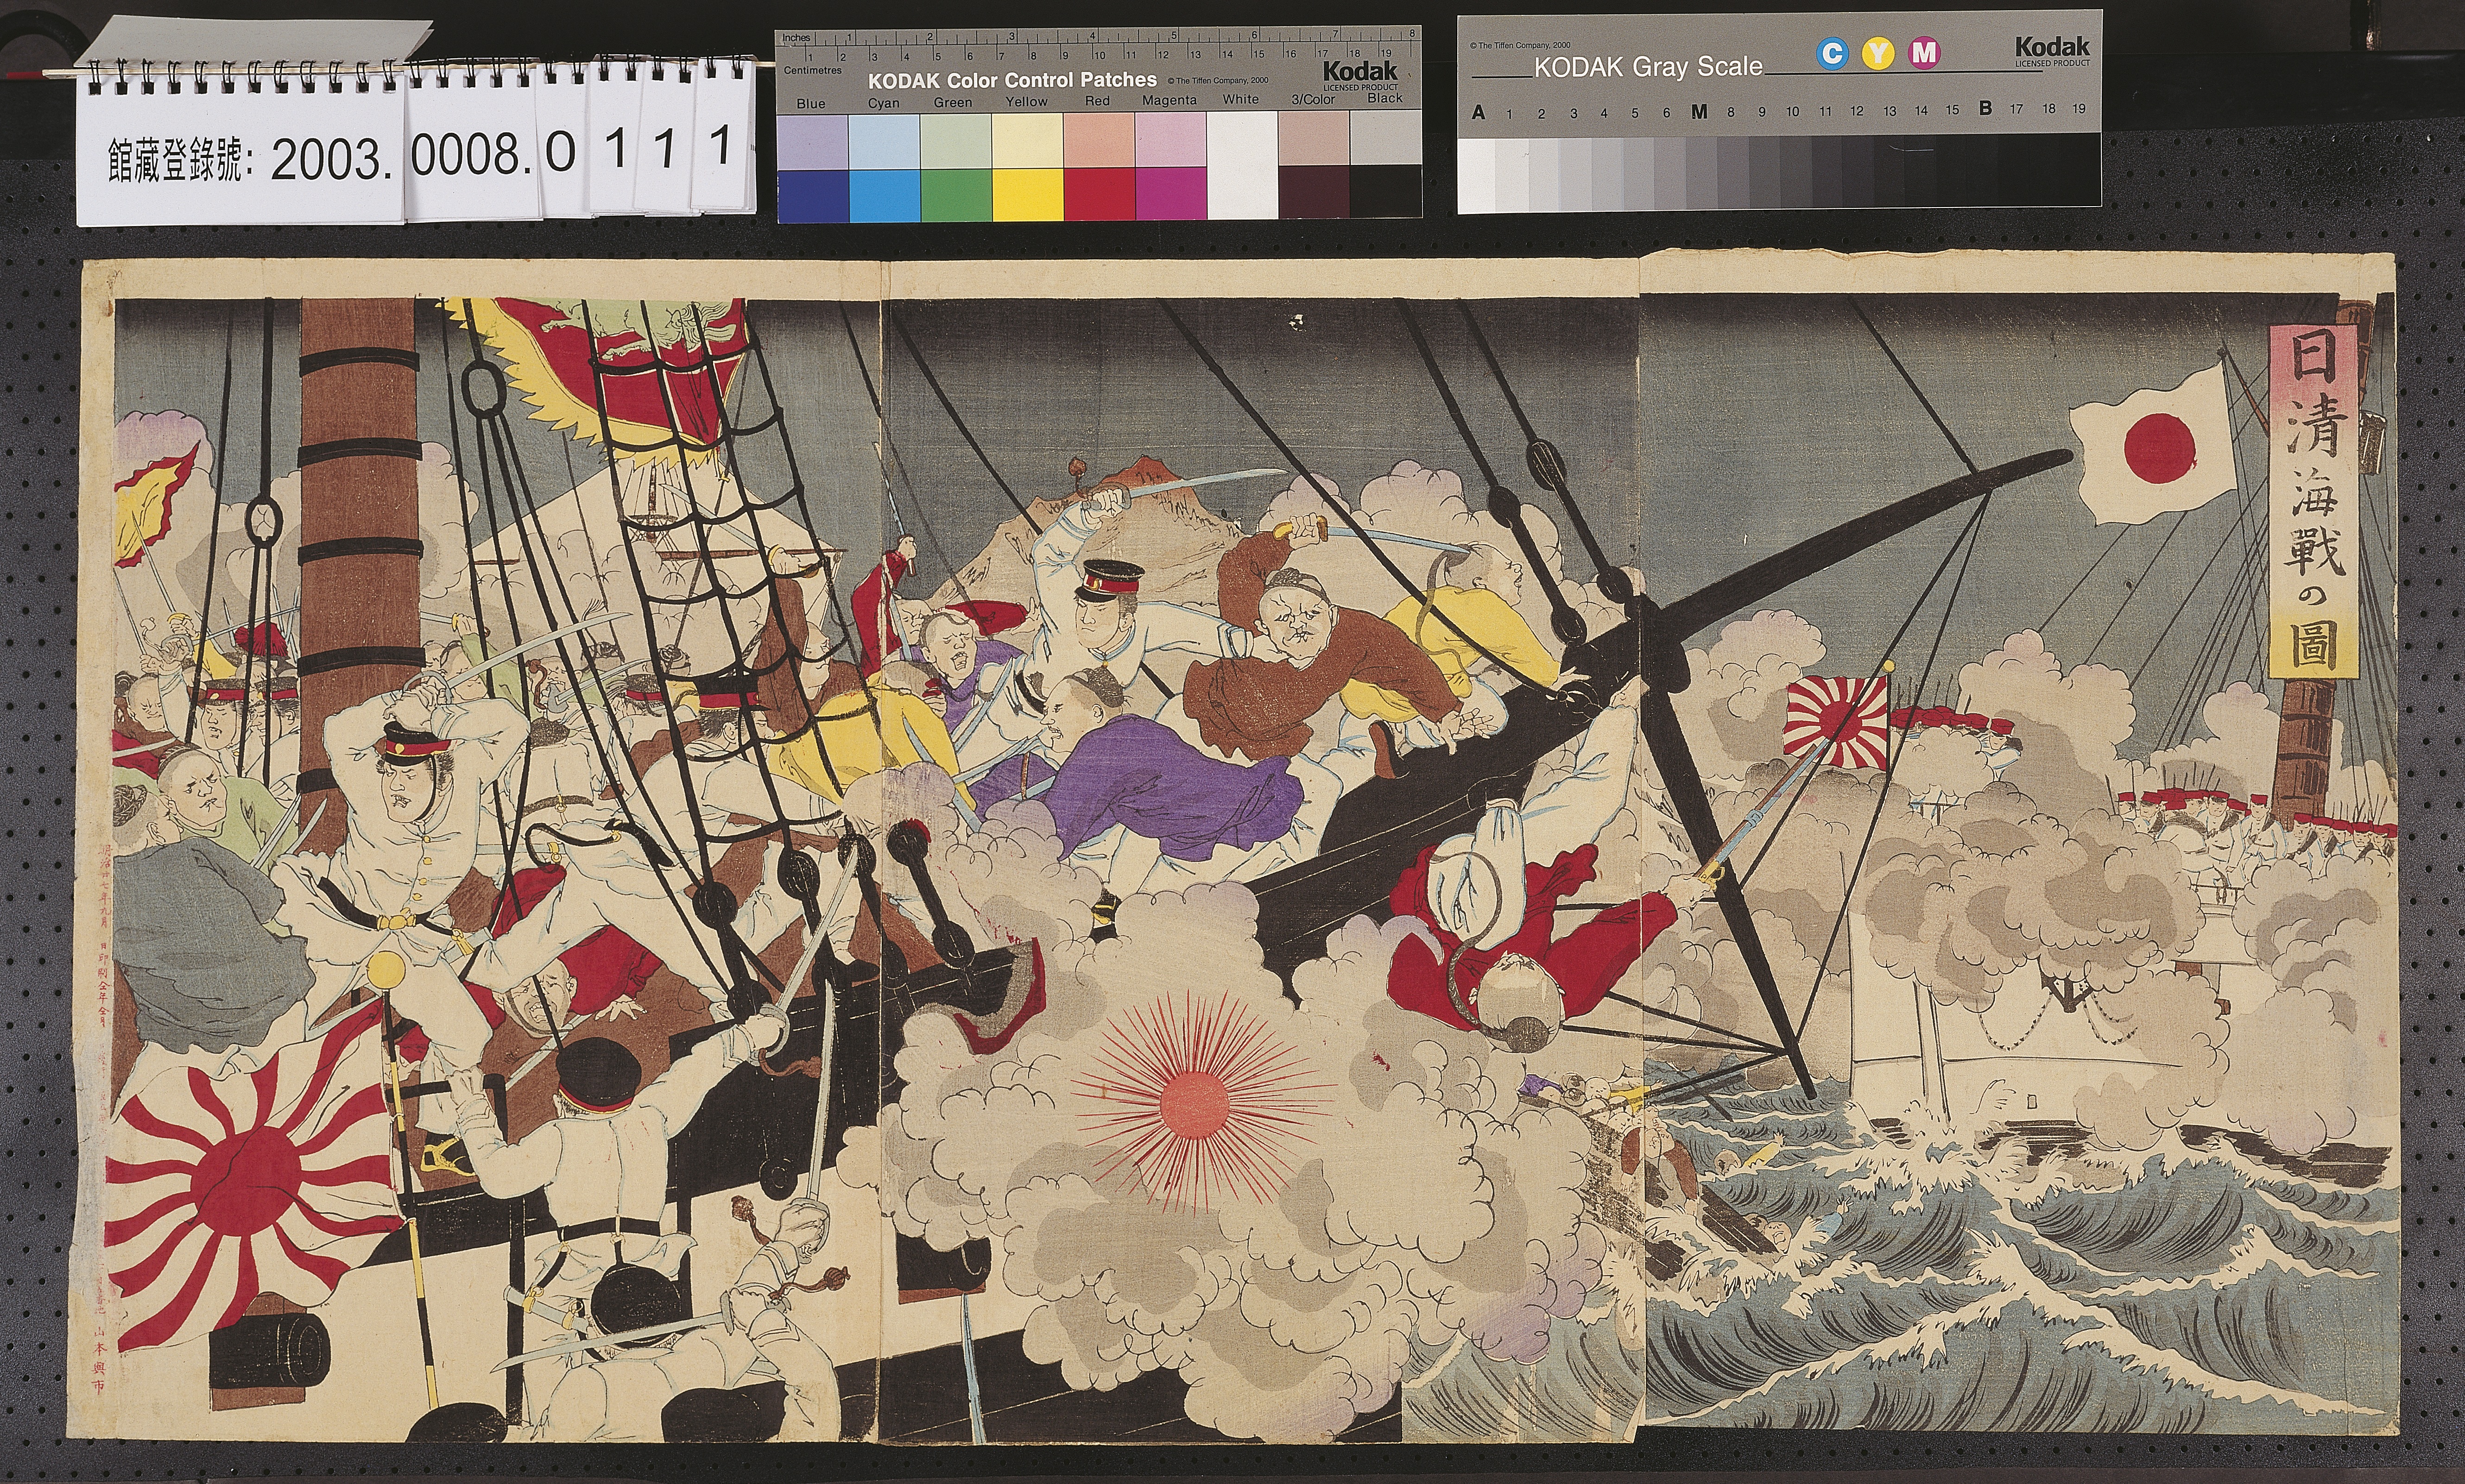The image size is (2465, 1484).
Task: Click the magenta M circle on gray scale
Action: coord(1924,53)
